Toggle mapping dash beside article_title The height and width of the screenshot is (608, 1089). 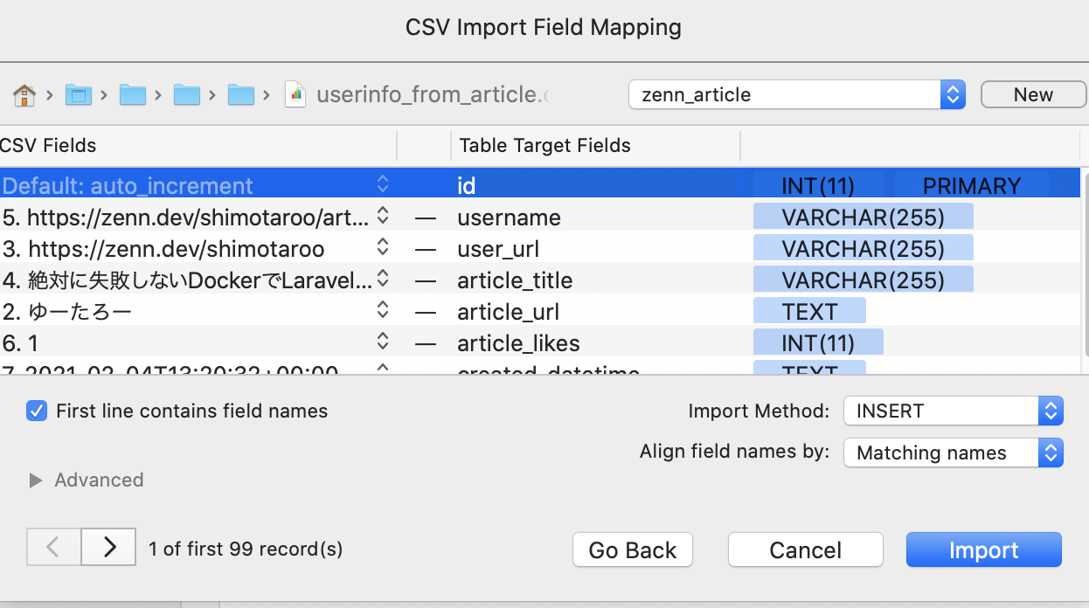(426, 280)
